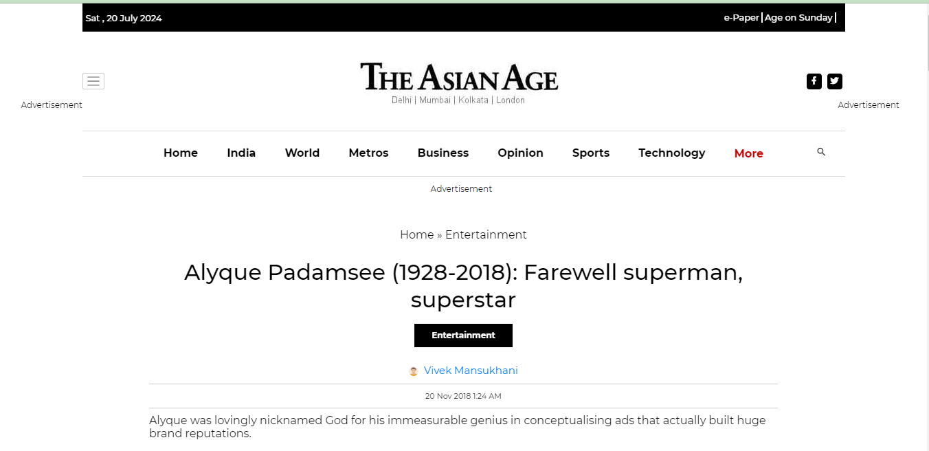The width and height of the screenshot is (929, 451).
Task: Open the hamburger menu icon
Action: coord(93,81)
